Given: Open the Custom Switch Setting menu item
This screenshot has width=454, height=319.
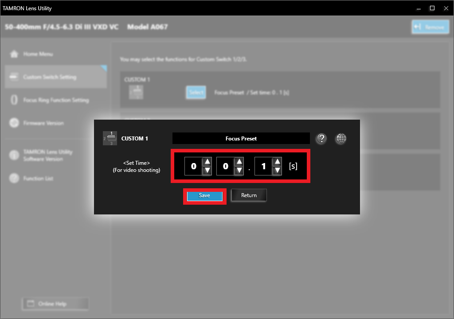Looking at the screenshot, I should point(56,77).
